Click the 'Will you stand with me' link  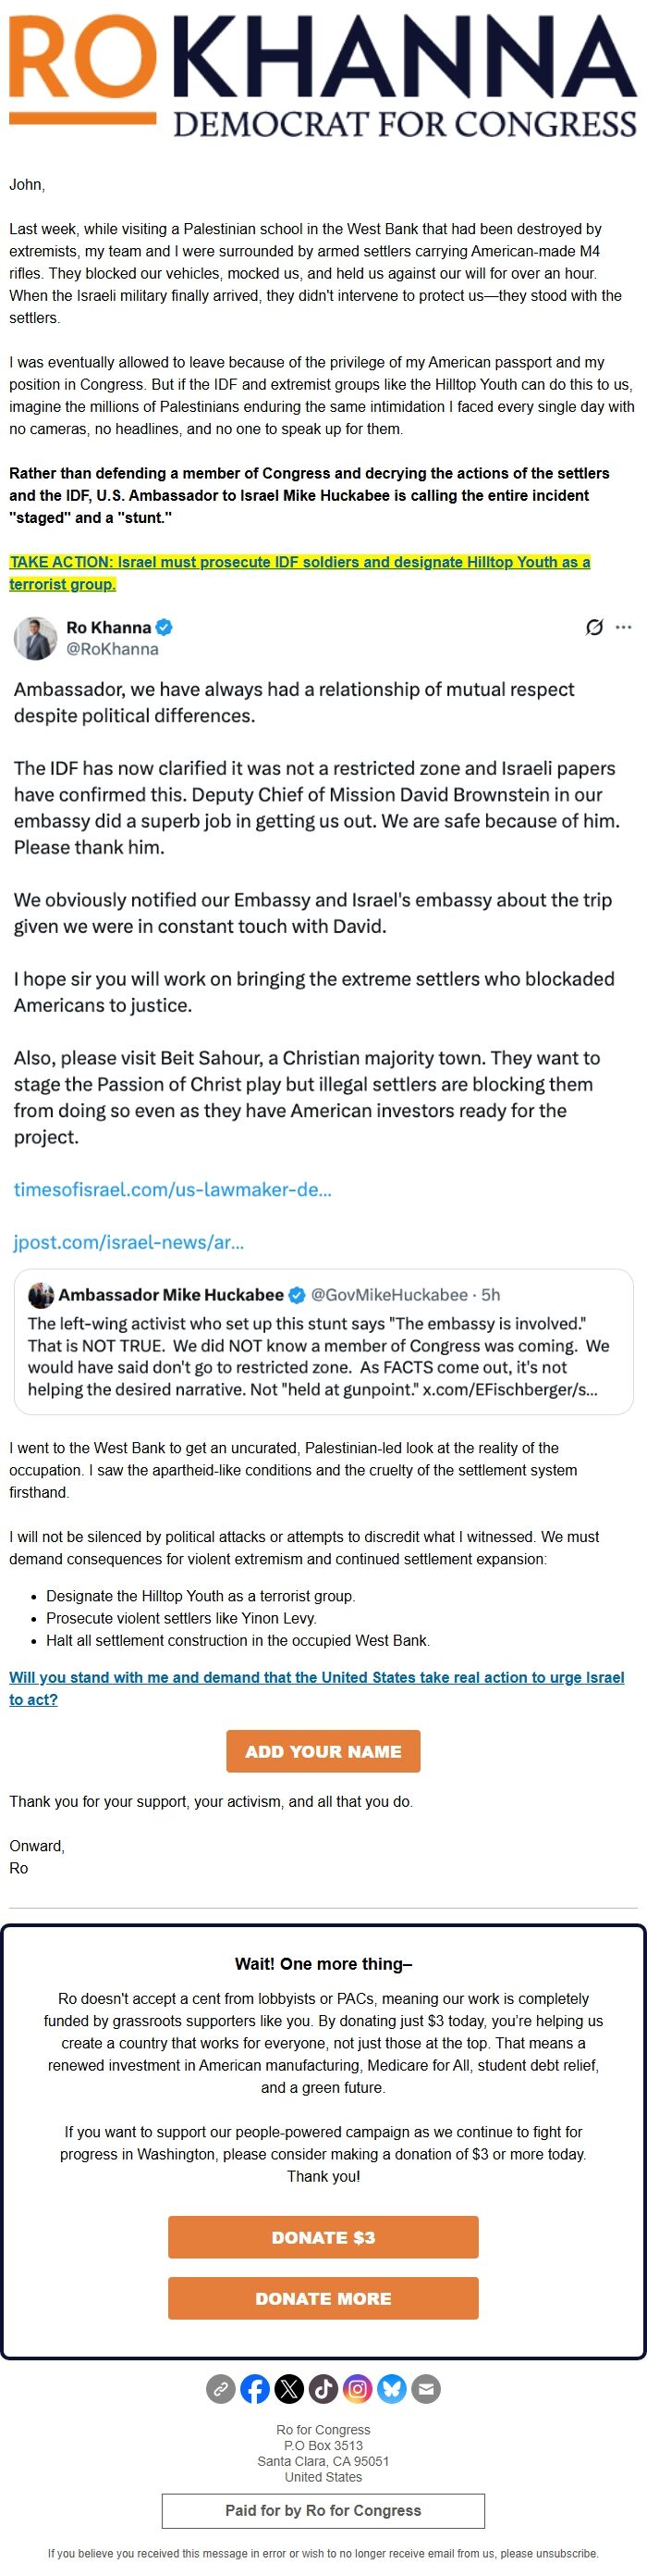[x=316, y=1688]
